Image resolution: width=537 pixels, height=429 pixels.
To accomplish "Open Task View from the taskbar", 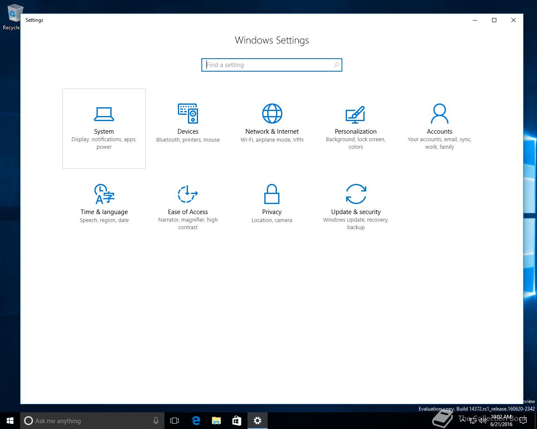I will click(x=175, y=421).
